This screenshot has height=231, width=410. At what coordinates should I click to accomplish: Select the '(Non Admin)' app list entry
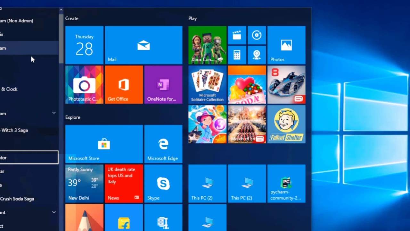click(29, 21)
